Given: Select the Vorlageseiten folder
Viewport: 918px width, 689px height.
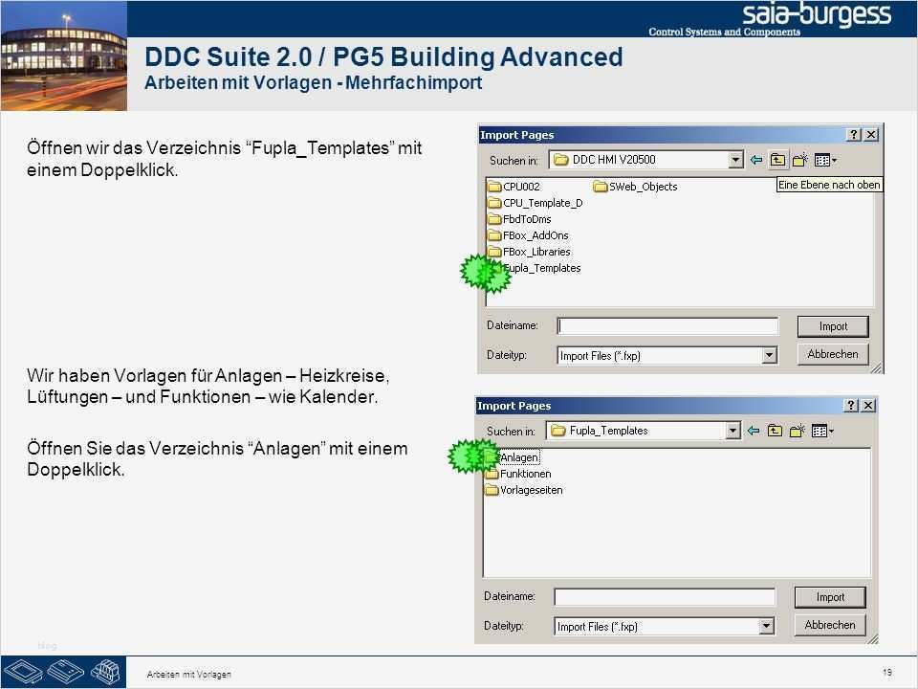Looking at the screenshot, I should click(524, 490).
